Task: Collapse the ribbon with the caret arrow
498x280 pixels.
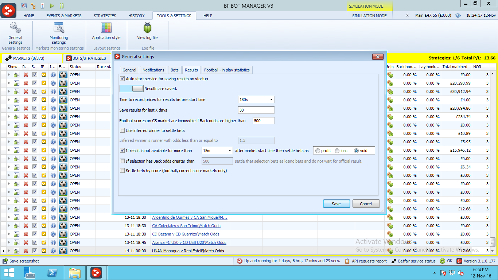Action: (407, 15)
